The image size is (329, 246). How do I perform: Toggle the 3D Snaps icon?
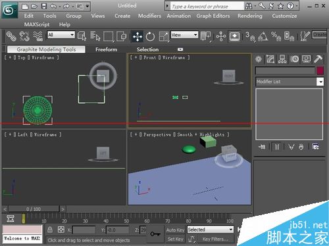pyautogui.click(x=250, y=36)
